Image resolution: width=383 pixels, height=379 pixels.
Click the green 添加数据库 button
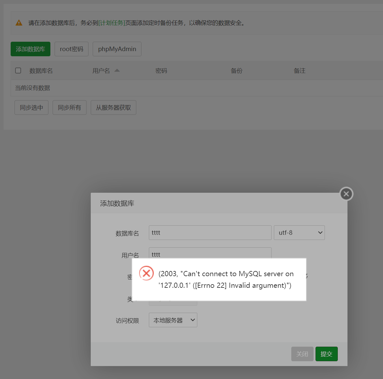pyautogui.click(x=31, y=49)
